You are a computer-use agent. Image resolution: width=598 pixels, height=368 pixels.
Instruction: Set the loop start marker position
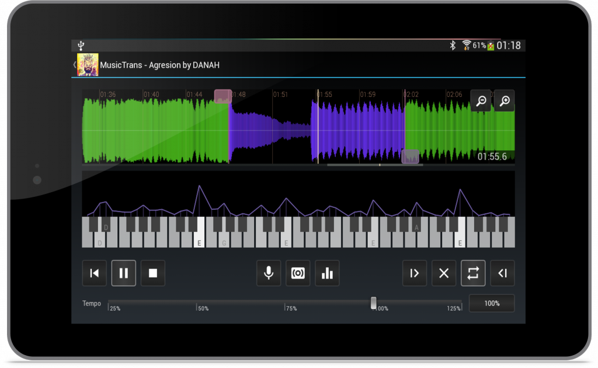pyautogui.click(x=415, y=273)
